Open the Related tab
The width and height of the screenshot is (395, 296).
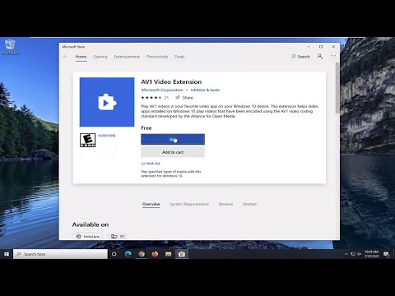tap(249, 204)
